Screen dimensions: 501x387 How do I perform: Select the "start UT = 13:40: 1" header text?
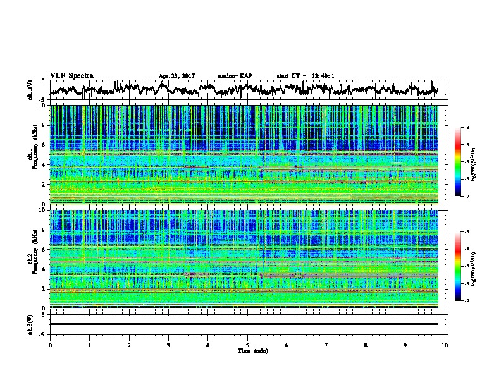coord(306,76)
